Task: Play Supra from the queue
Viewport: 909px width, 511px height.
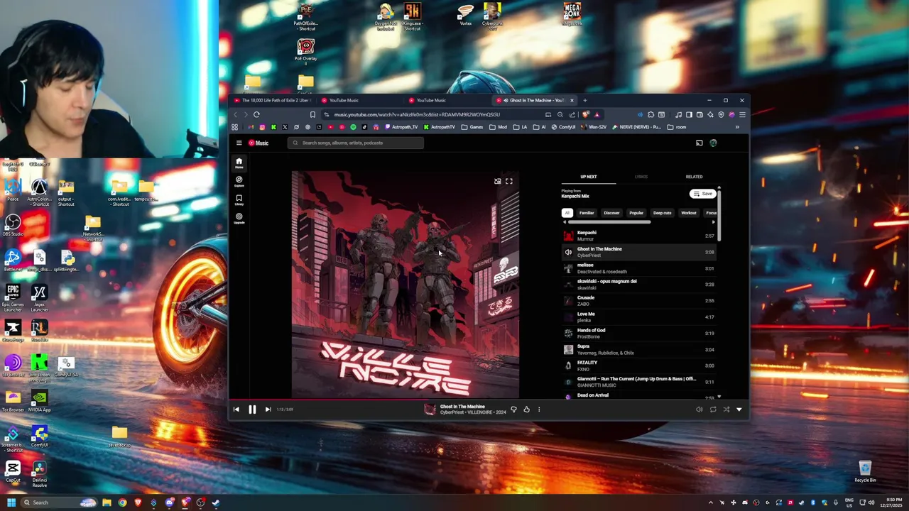Action: [638, 349]
